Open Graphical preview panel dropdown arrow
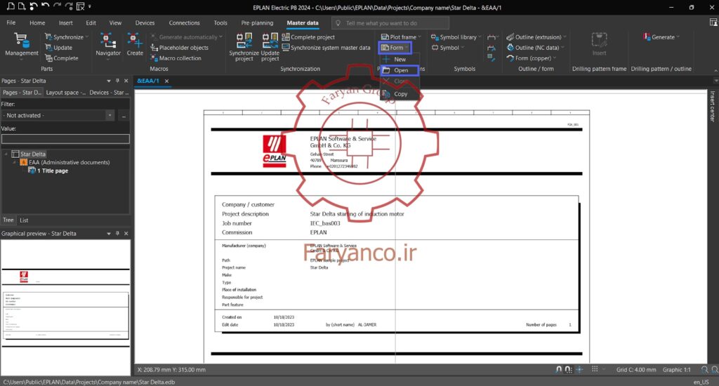Image resolution: width=719 pixels, height=386 pixels. point(109,233)
